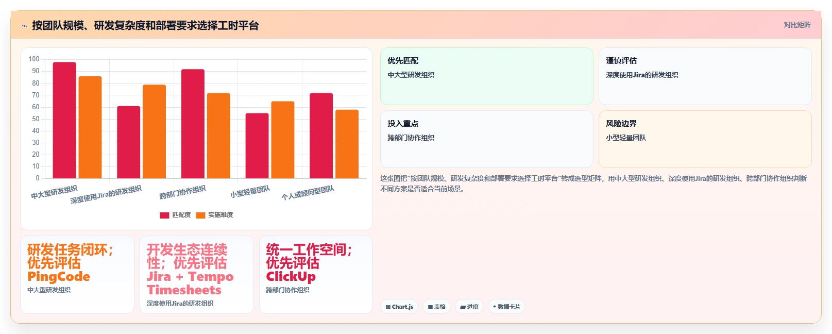The width and height of the screenshot is (832, 334).
Task: Select the Jira + Tempo Timesheets card
Action: click(197, 275)
